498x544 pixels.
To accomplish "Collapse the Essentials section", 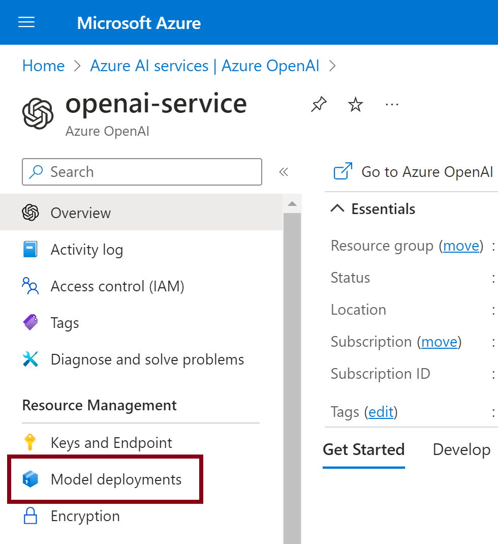I will pos(337,209).
